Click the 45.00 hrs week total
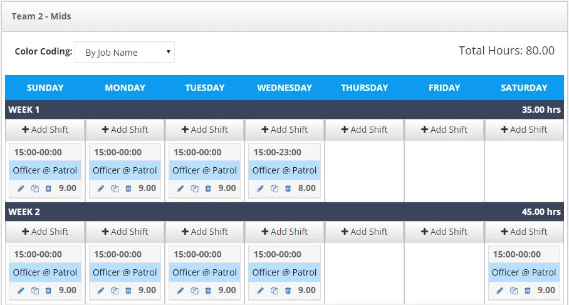The height and width of the screenshot is (305, 569). (x=541, y=212)
